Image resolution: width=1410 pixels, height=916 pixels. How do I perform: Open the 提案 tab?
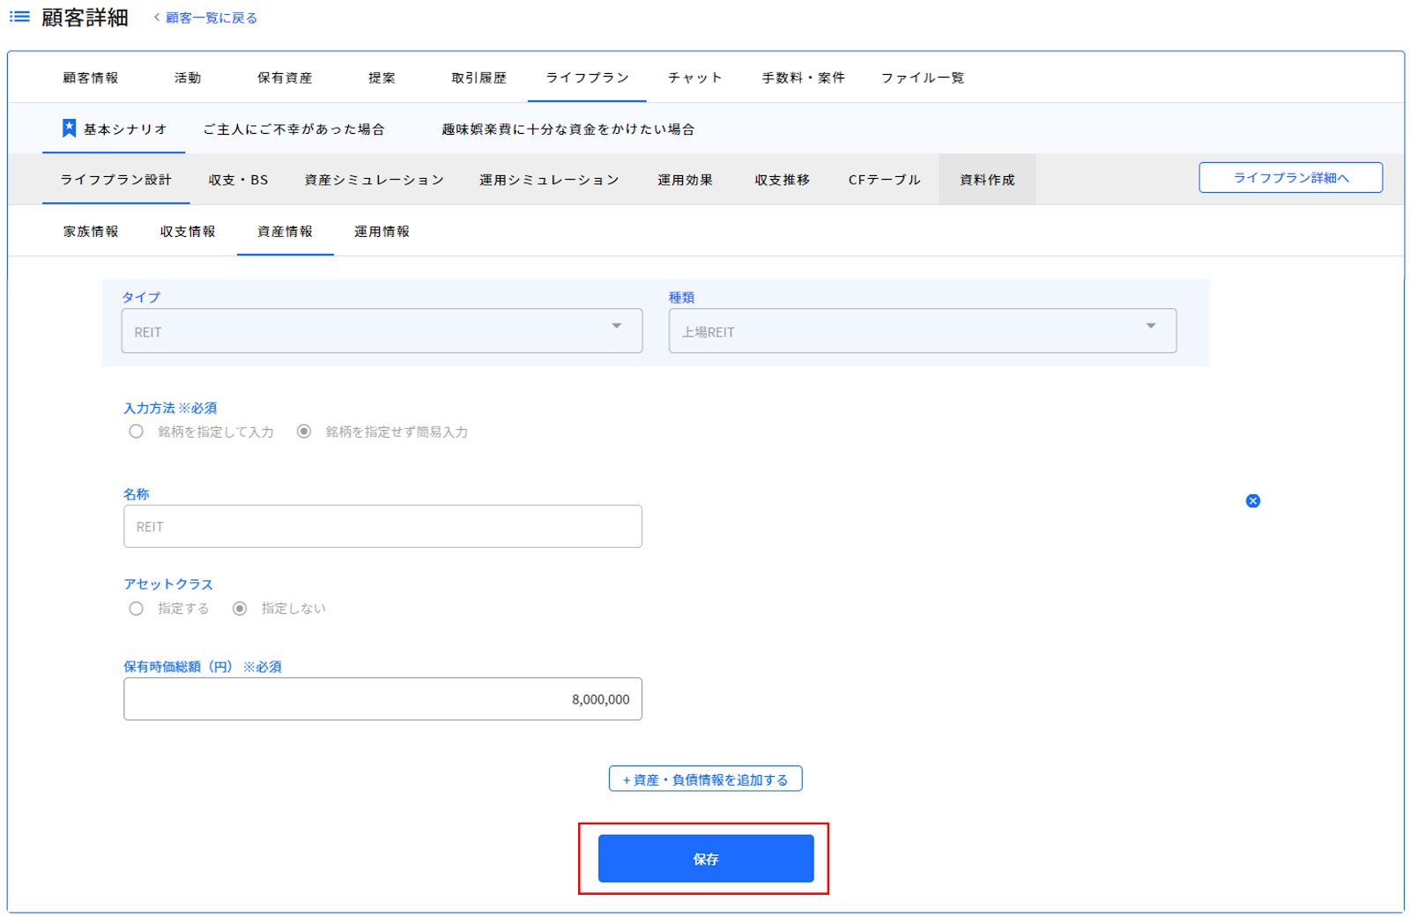coord(382,78)
